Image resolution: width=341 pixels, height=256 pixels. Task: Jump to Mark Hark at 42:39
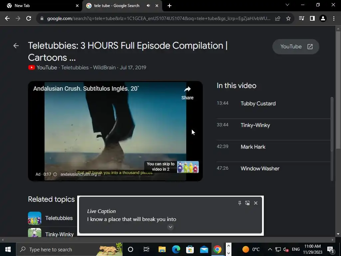click(273, 147)
